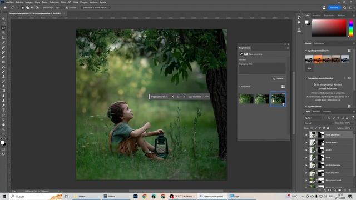Toggle the Suavizar checkbox
This screenshot has height=200, width=356.
[x=67, y=8]
